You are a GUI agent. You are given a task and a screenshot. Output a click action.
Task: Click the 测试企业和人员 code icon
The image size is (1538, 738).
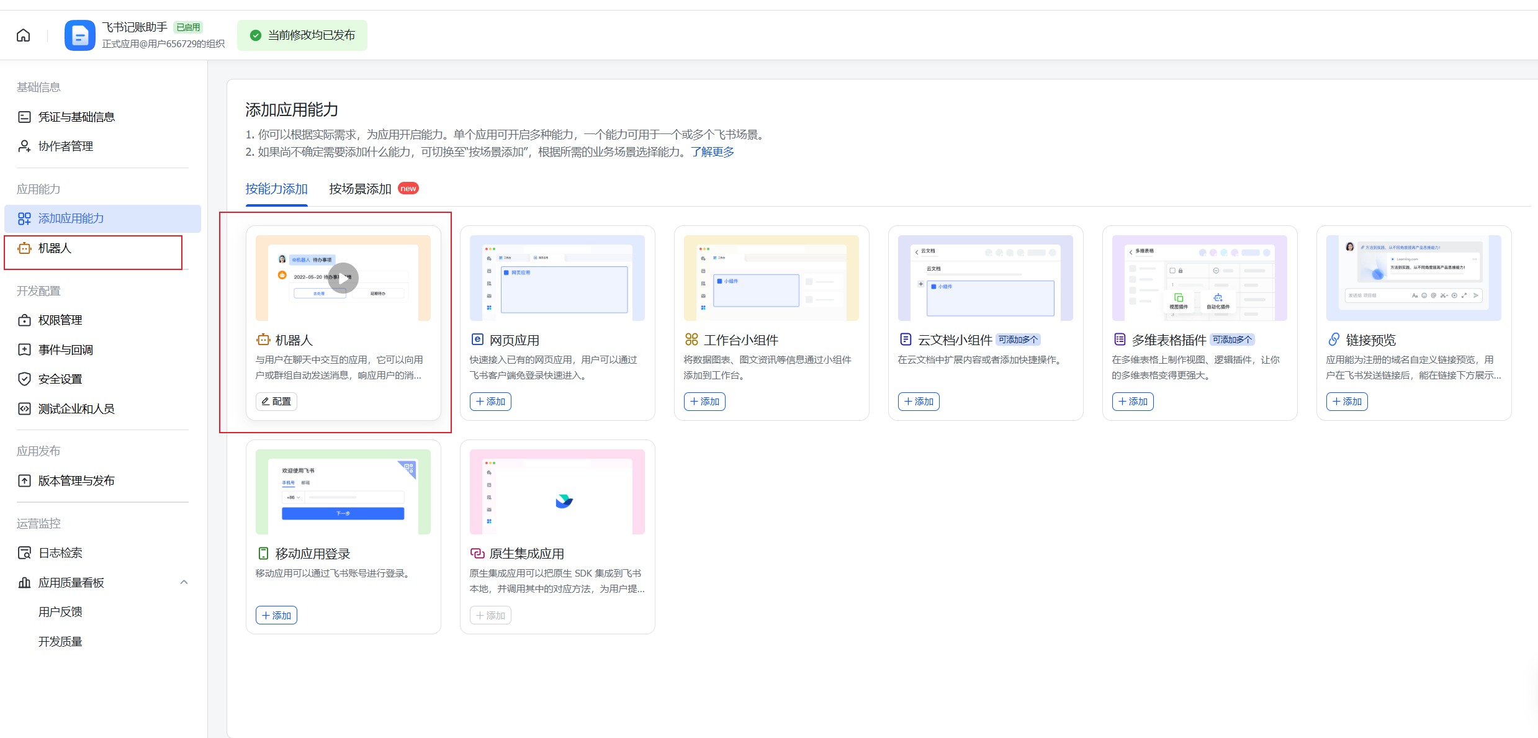point(24,408)
